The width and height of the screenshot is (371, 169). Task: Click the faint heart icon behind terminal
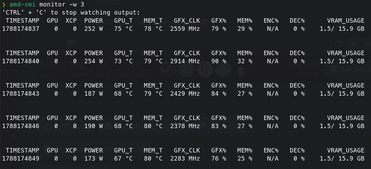(339, 44)
